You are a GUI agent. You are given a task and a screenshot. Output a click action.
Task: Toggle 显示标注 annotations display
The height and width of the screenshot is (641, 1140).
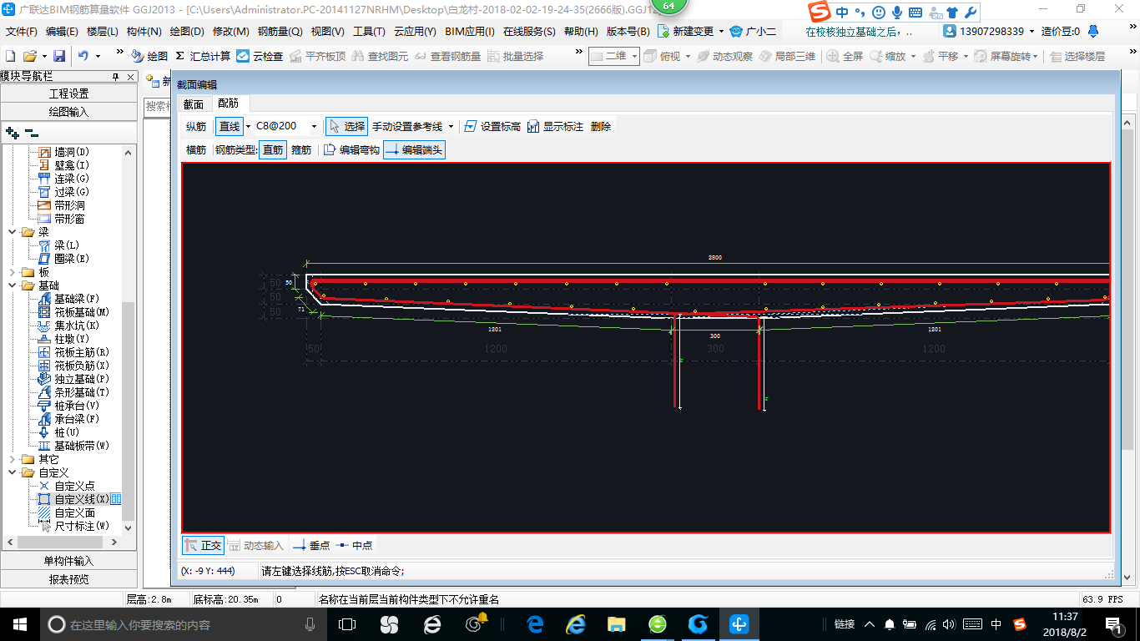(555, 126)
